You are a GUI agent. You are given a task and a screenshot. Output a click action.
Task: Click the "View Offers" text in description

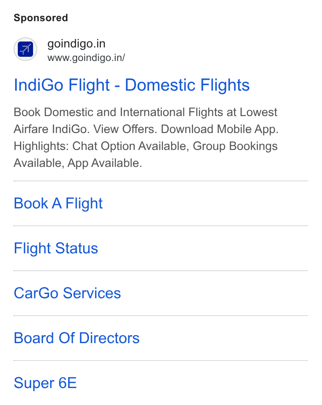coord(125,129)
